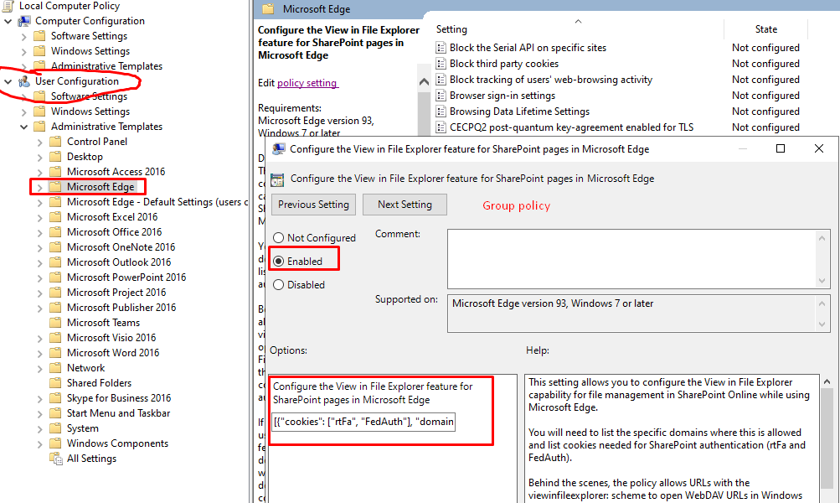Viewport: 840px width, 503px height.
Task: Choose the Not Configured option
Action: pos(277,237)
